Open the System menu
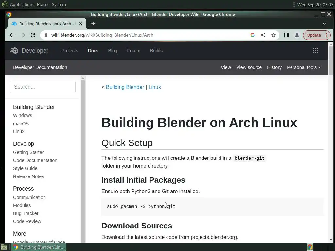 (x=59, y=4)
